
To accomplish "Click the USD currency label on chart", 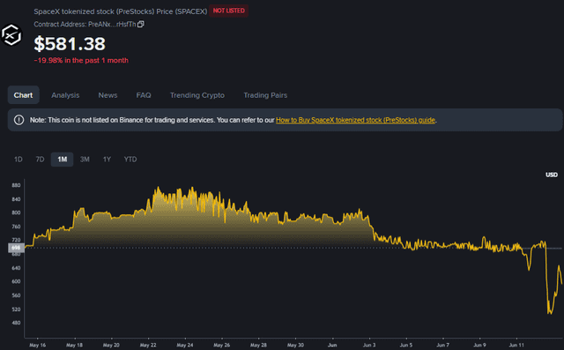I will (552, 175).
